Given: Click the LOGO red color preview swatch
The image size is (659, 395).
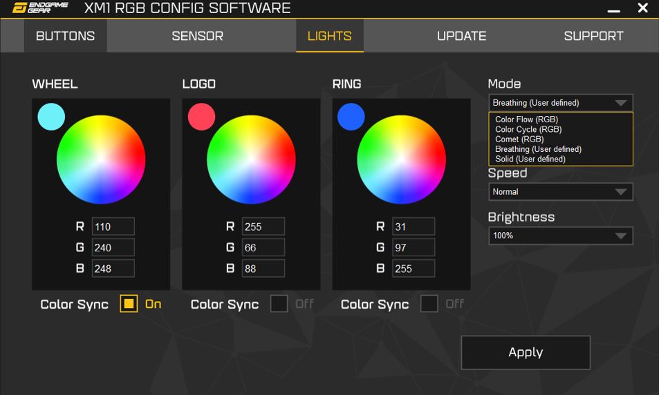Looking at the screenshot, I should coord(201,117).
